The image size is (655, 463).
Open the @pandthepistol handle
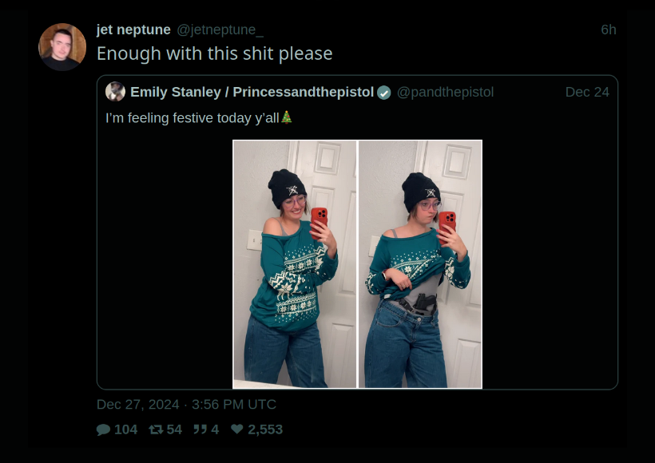pos(445,93)
